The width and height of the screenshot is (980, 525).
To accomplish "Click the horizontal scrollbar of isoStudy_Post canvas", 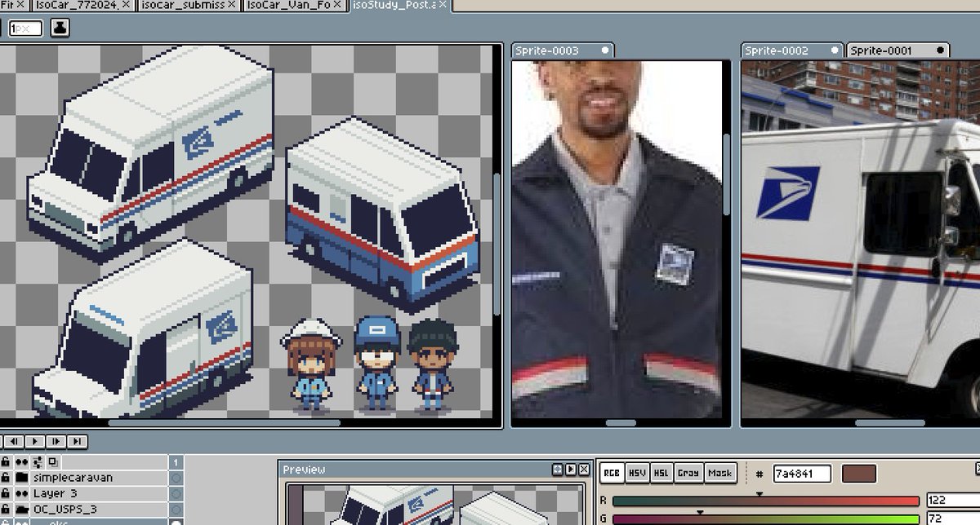I will [x=225, y=423].
